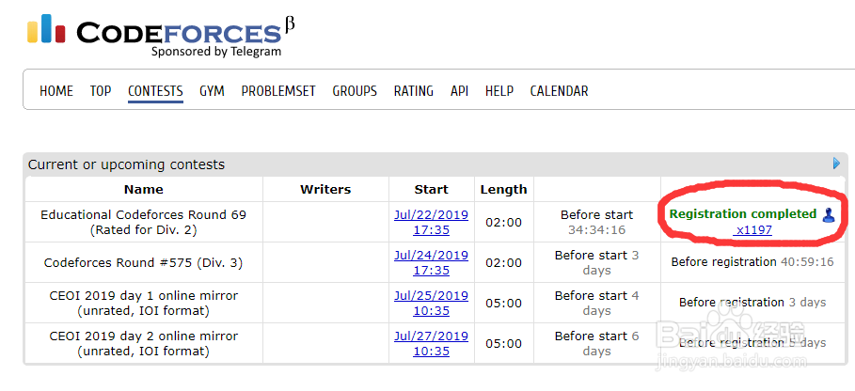Go to the TOP menu item
855x391 pixels.
click(x=101, y=91)
